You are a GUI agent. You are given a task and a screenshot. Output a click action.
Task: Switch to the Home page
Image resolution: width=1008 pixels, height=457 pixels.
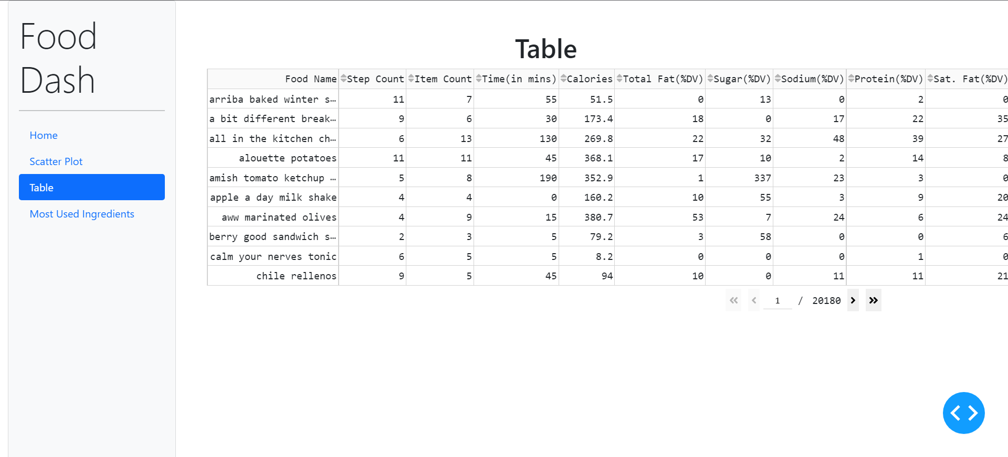(x=43, y=135)
